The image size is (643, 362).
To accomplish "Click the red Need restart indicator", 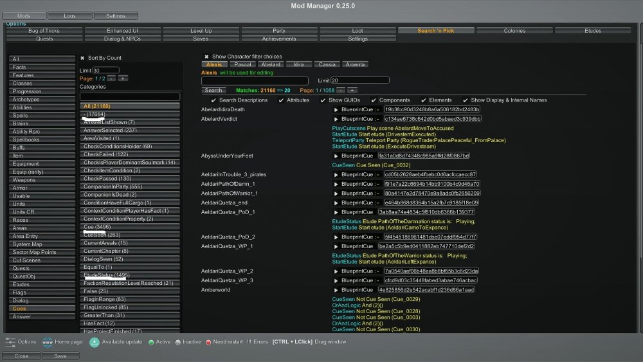I will [208, 342].
